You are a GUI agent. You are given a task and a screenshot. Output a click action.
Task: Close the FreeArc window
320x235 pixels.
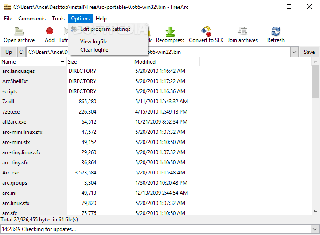click(309, 7)
